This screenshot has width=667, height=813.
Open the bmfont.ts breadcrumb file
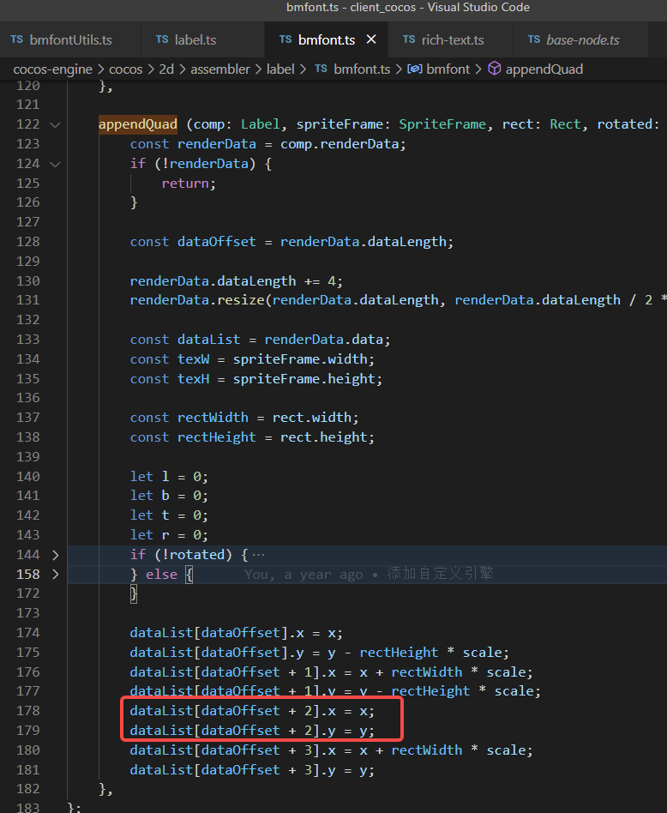[x=362, y=69]
